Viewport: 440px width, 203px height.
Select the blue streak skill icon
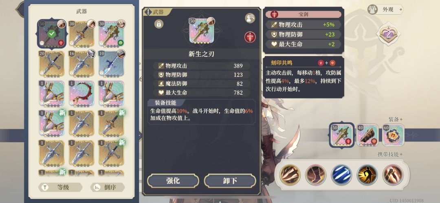pos(341,175)
